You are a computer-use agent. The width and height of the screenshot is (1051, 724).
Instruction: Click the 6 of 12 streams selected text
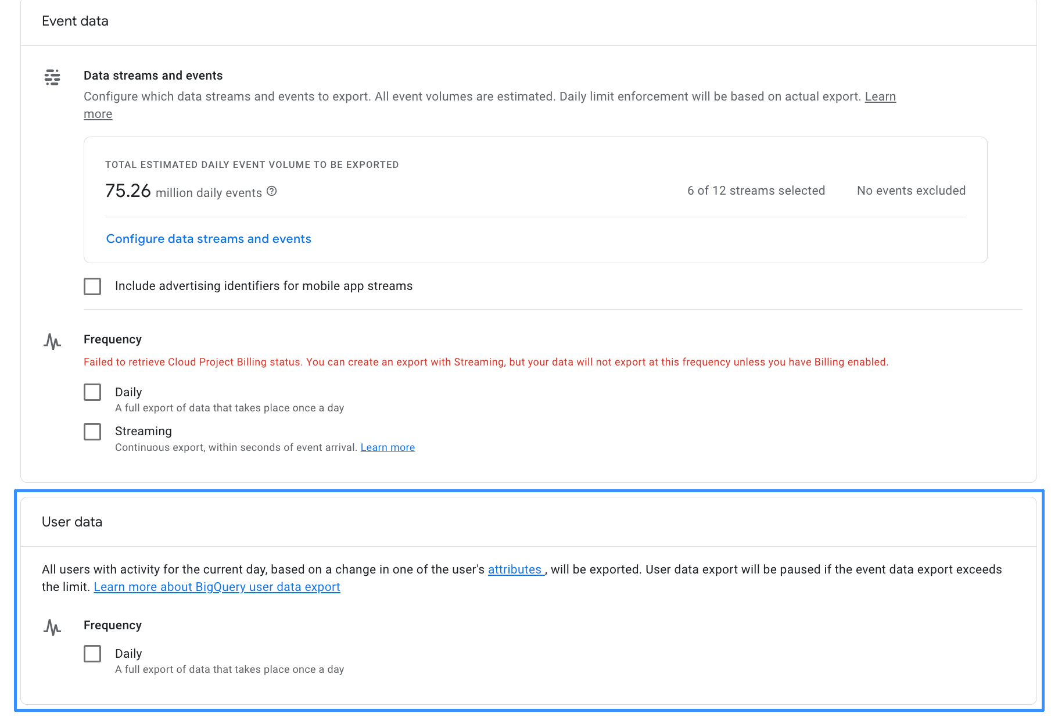[x=756, y=190]
